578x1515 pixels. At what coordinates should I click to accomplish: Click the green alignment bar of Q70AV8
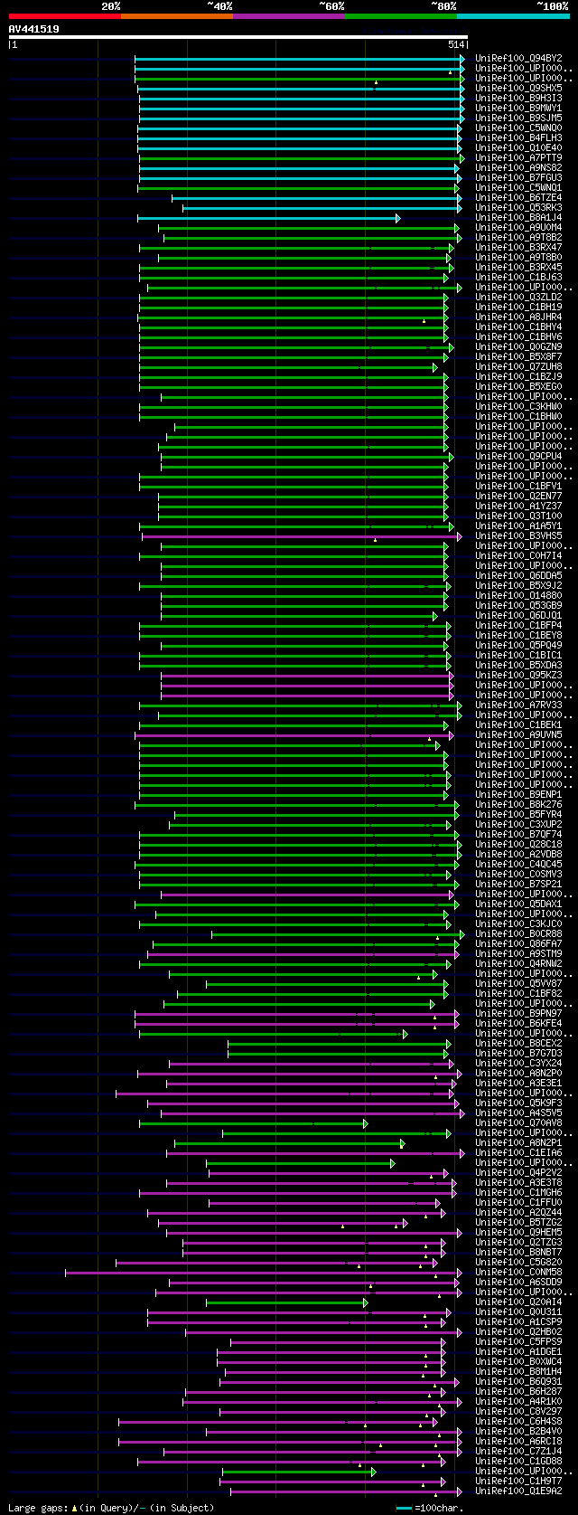coord(254,1123)
